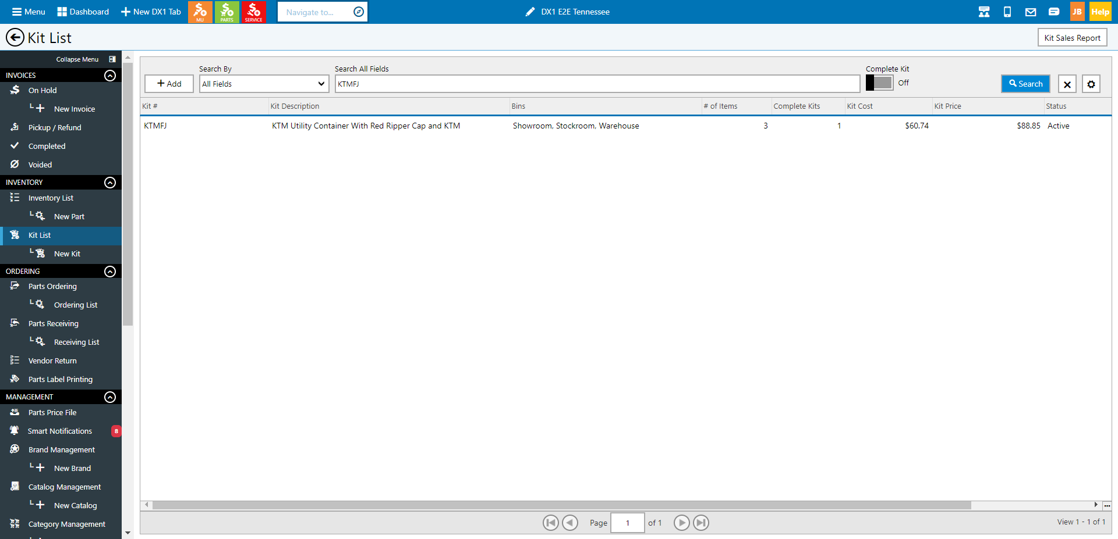The width and height of the screenshot is (1118, 539).
Task: Collapse the MANAGEMENT section
Action: [x=110, y=397]
